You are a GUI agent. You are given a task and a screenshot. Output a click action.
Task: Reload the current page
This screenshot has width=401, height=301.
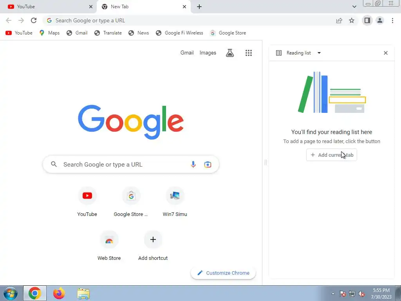34,20
